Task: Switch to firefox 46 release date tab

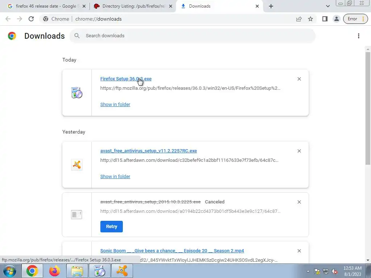Action: click(x=46, y=6)
